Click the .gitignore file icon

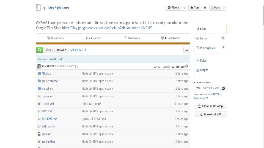click(39, 96)
